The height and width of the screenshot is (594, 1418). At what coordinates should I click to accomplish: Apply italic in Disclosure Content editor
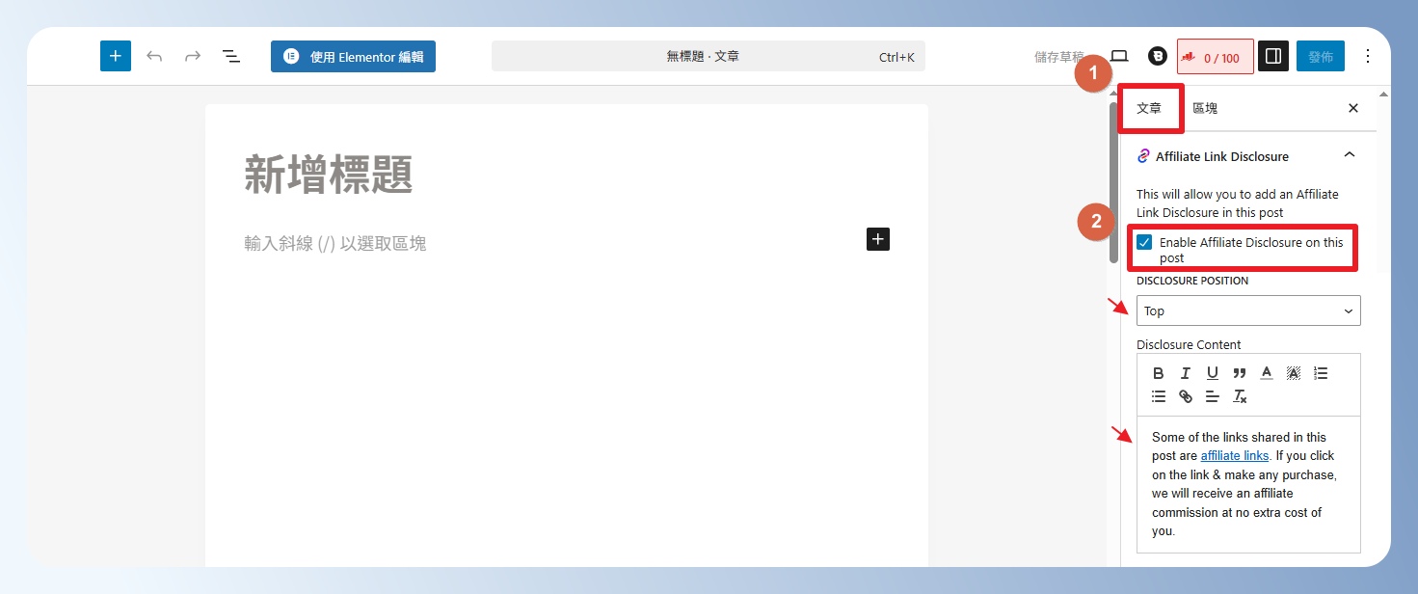(1186, 373)
